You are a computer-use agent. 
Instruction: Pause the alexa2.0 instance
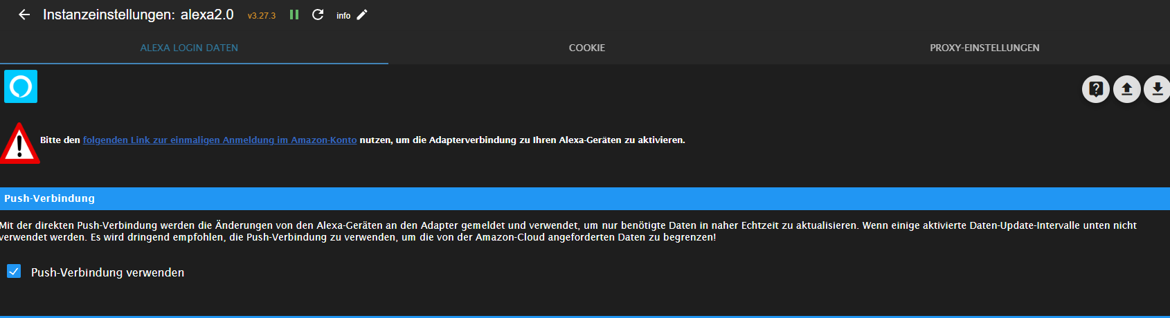coord(294,15)
